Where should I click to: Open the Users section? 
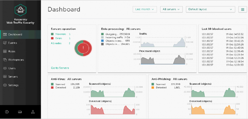click(20, 68)
